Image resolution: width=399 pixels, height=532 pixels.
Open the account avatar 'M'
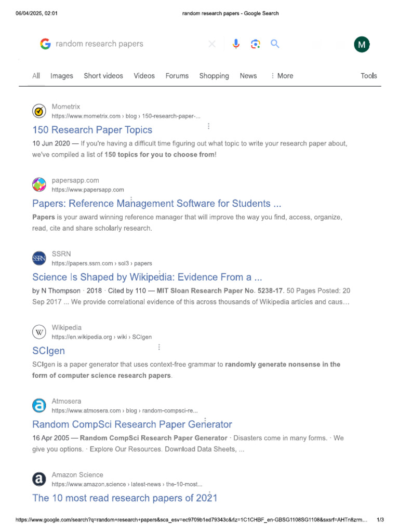tap(362, 45)
